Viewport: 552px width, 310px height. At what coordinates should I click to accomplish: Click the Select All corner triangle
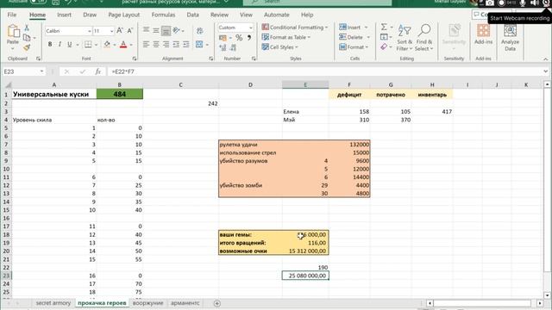[x=7, y=84]
